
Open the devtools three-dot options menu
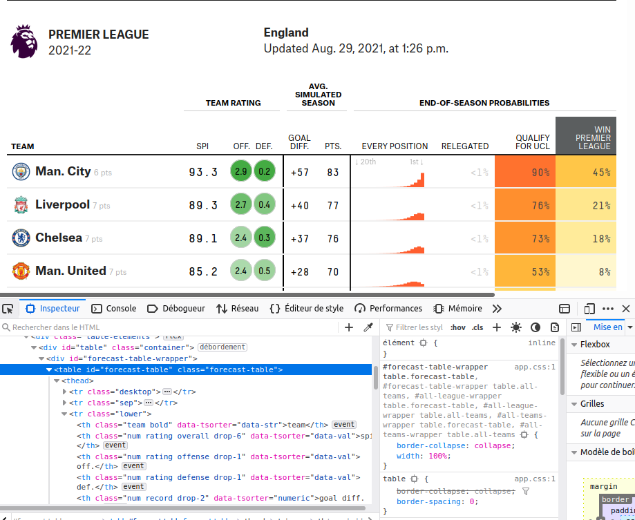(608, 309)
